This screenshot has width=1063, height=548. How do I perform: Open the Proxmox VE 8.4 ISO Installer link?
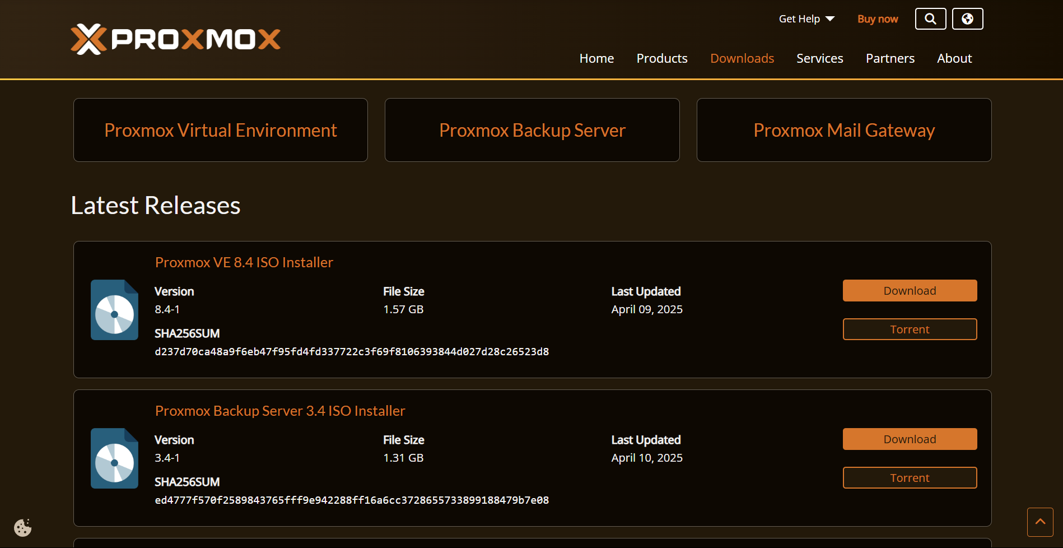pos(244,262)
